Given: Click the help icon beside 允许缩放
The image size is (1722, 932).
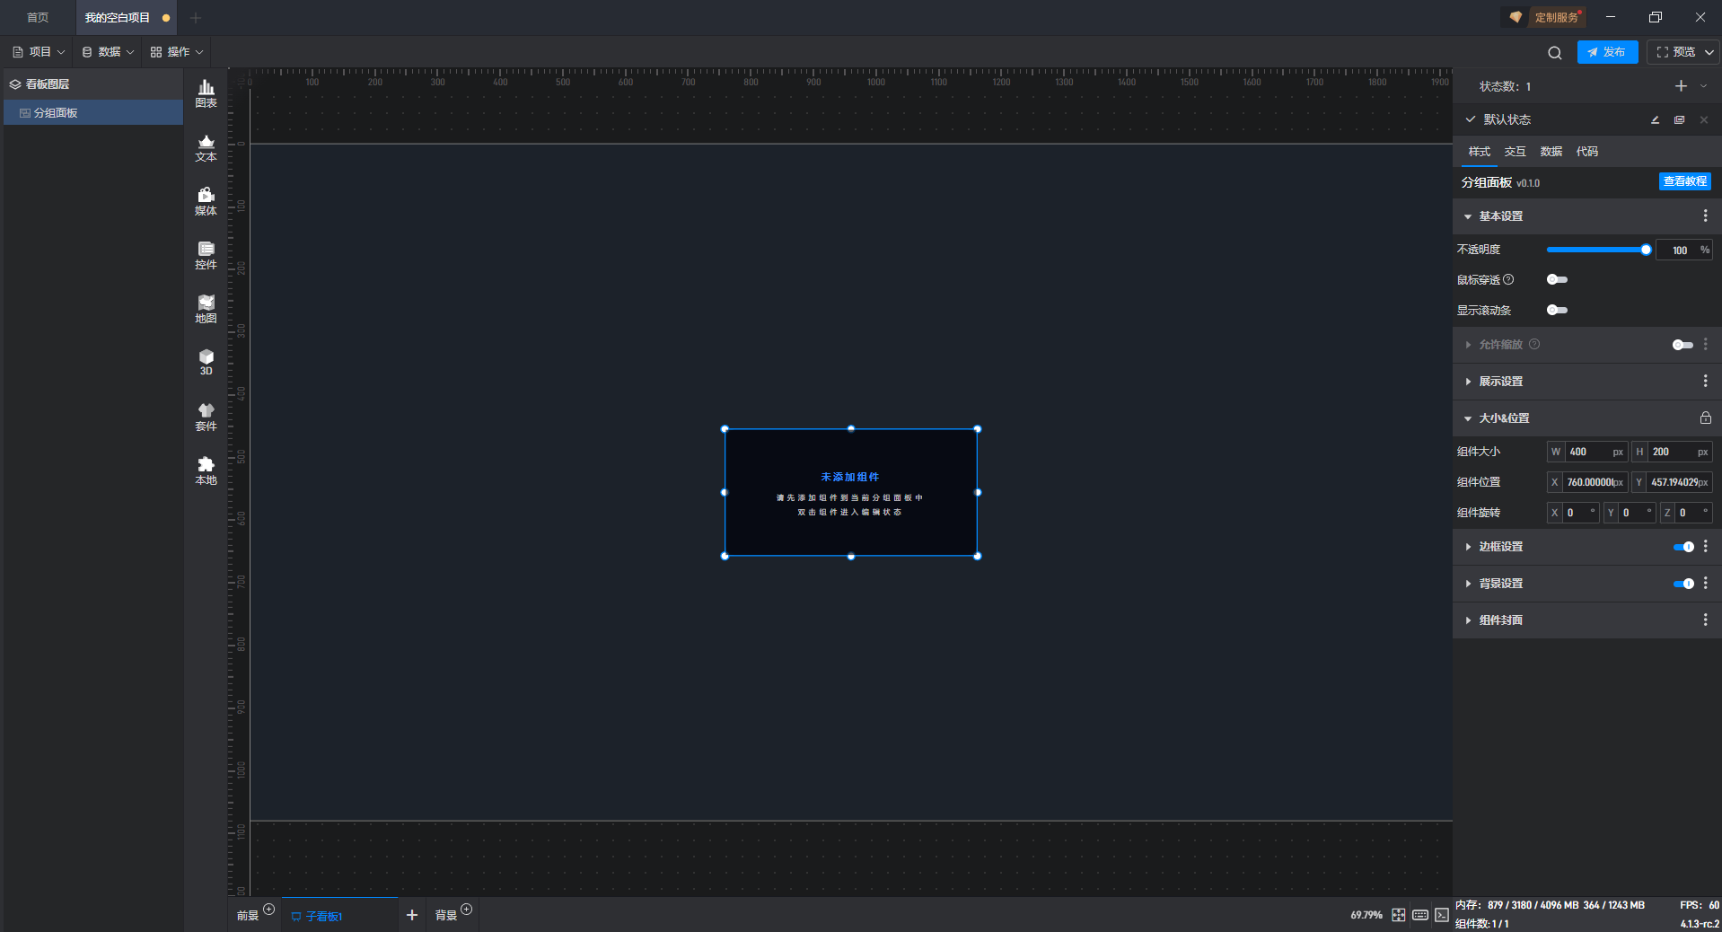Looking at the screenshot, I should tap(1534, 344).
